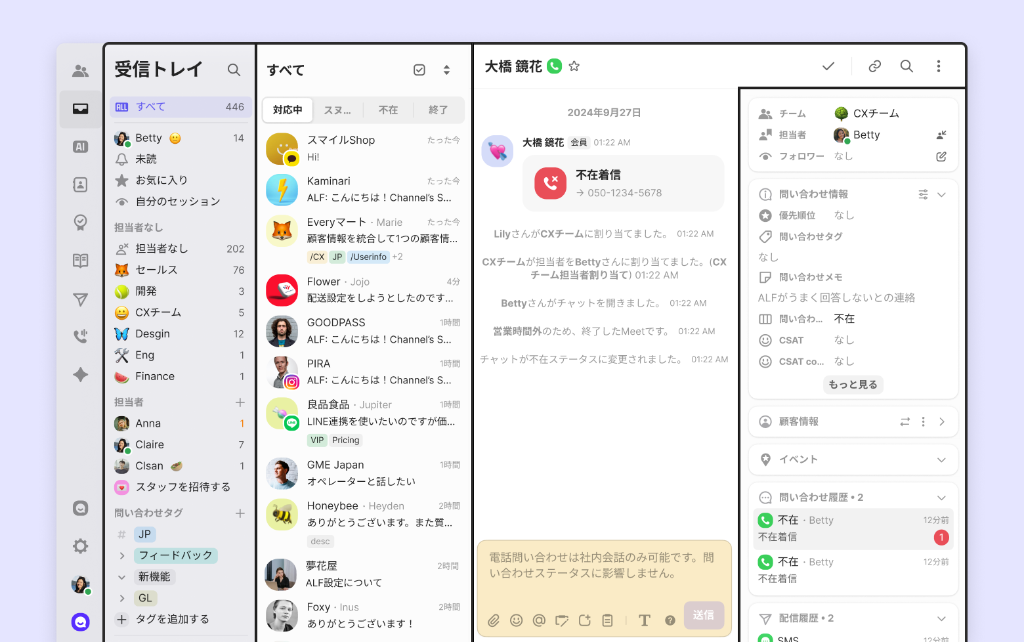Collapse the 新機能 tag group

click(x=121, y=577)
